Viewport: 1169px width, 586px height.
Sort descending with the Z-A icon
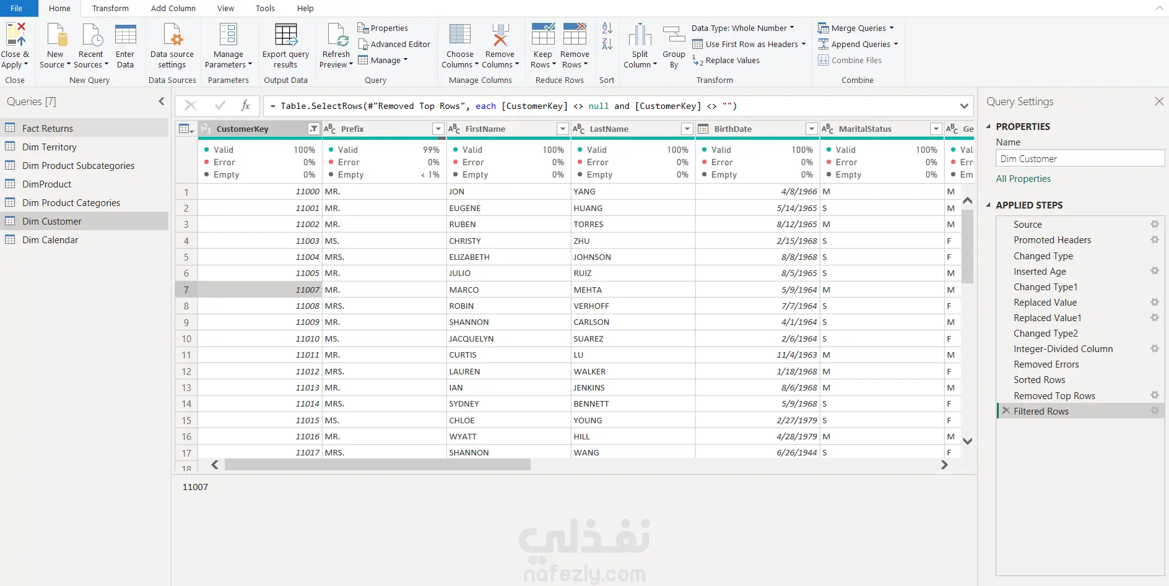[x=607, y=44]
